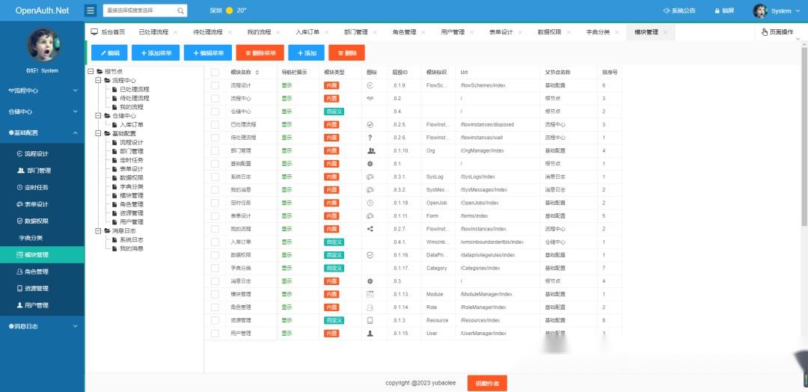This screenshot has width=808, height=392.
Task: Click the 流程设计 icon in sidebar
Action: 20,153
